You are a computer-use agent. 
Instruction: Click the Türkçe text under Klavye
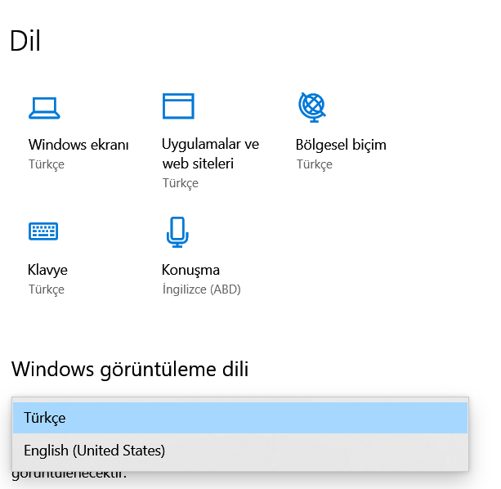(47, 289)
